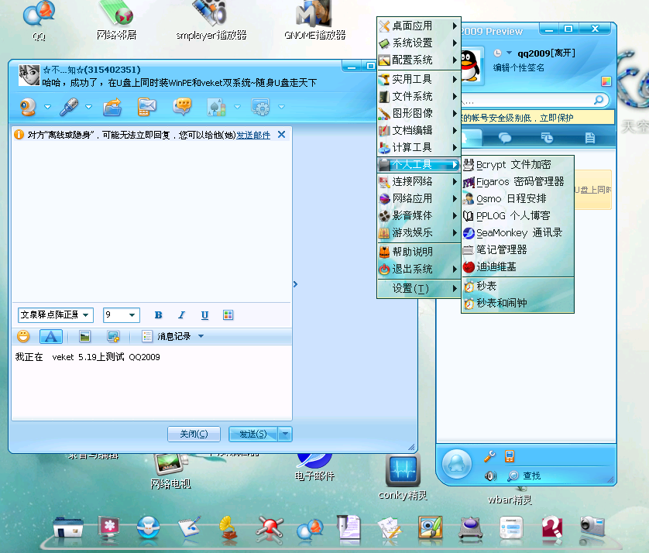Screen dimensions: 649x553
Task: Open the 网络邻居 desktop icon
Action: (117, 20)
